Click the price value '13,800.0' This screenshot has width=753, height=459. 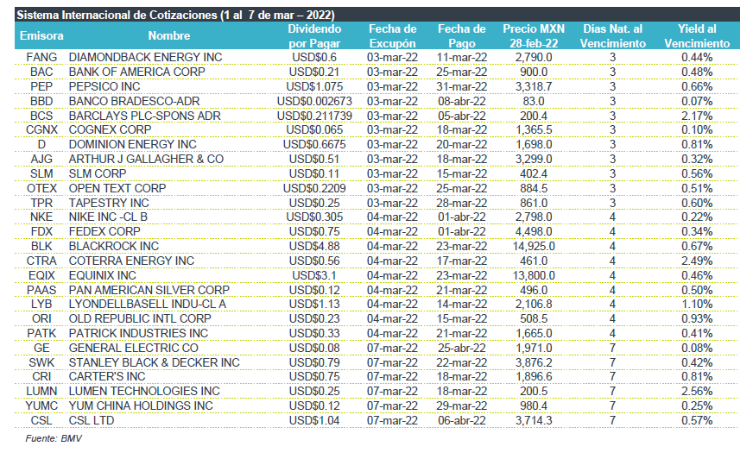tap(534, 276)
